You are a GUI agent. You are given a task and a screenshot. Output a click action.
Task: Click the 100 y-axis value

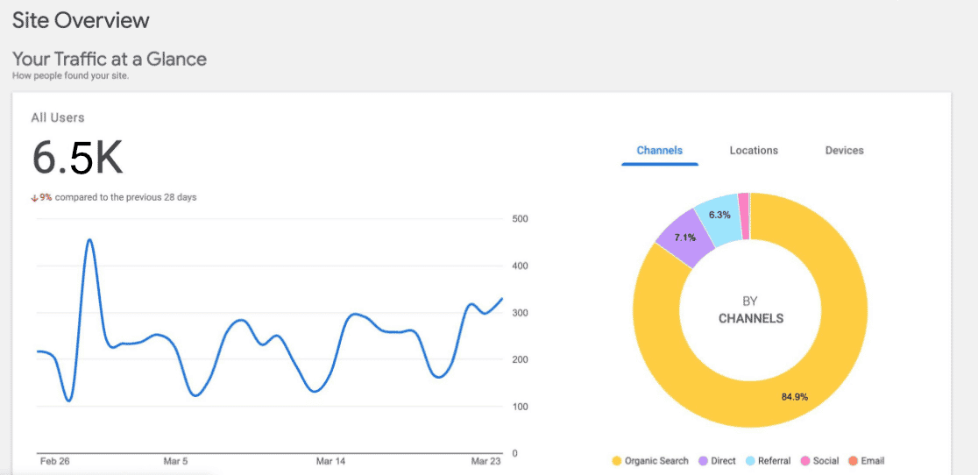[521, 407]
